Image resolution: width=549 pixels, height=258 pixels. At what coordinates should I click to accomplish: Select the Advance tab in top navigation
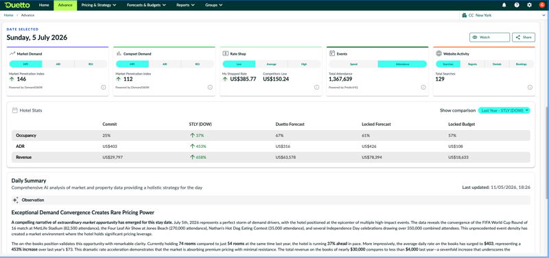point(65,5)
